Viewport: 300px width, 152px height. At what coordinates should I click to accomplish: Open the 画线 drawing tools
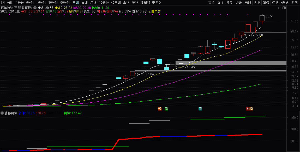[248, 3]
